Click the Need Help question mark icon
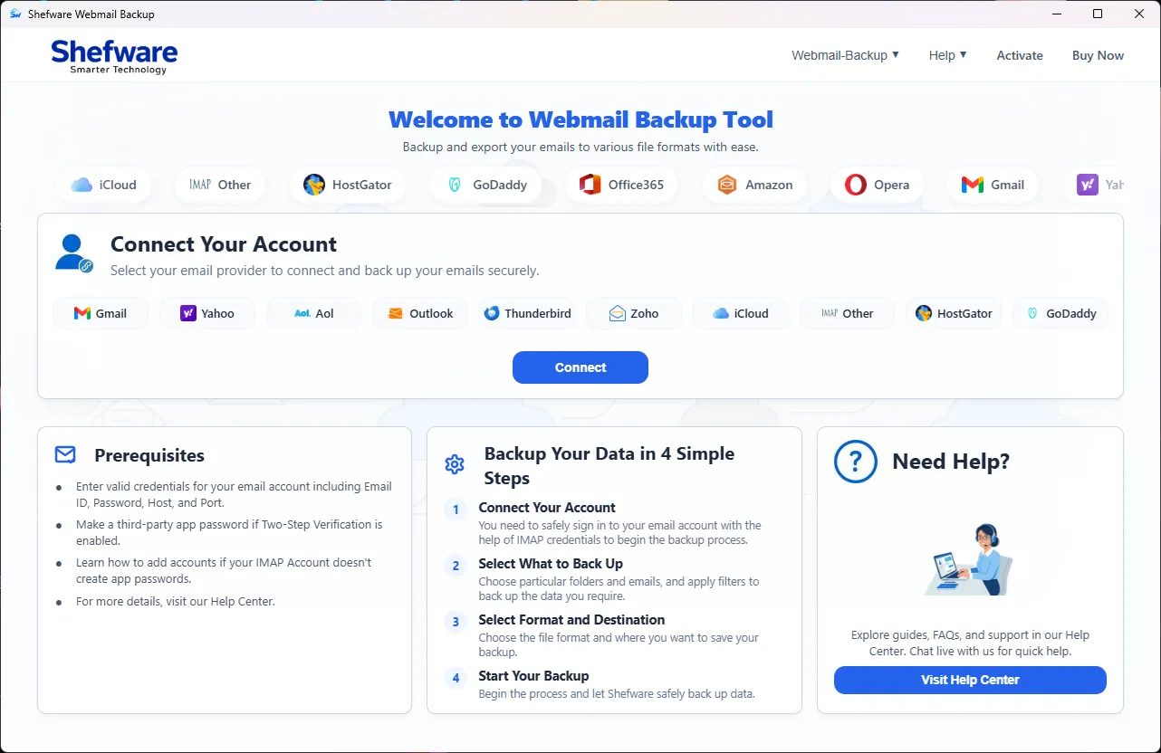 (856, 462)
